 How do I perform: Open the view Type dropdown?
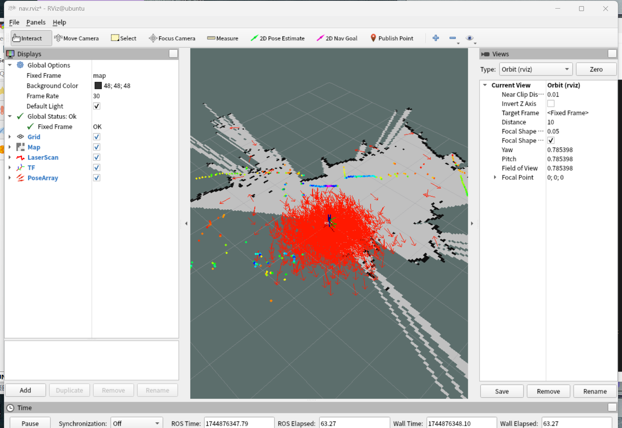(535, 69)
